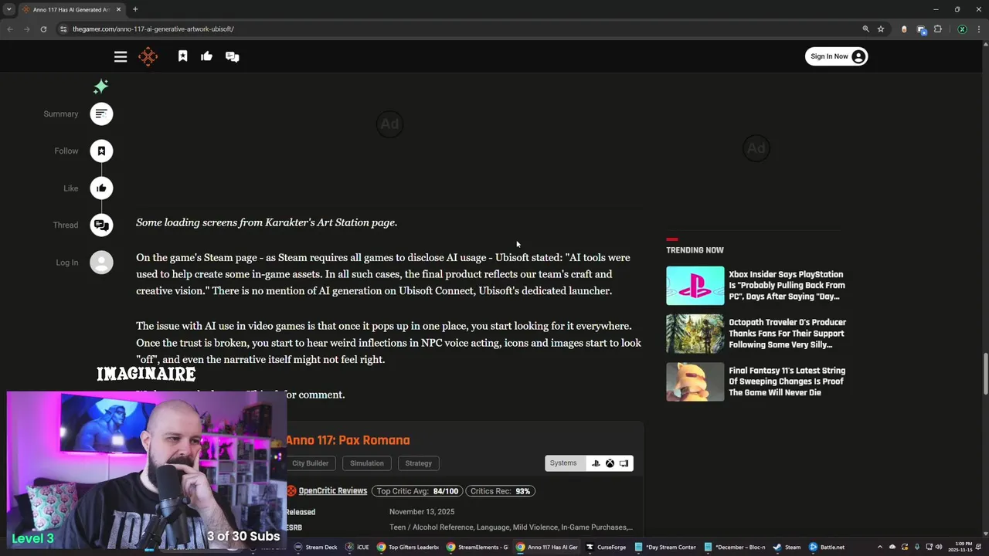The width and height of the screenshot is (989, 556).
Task: Open the December Bloc-notes taskbar window
Action: (x=736, y=547)
